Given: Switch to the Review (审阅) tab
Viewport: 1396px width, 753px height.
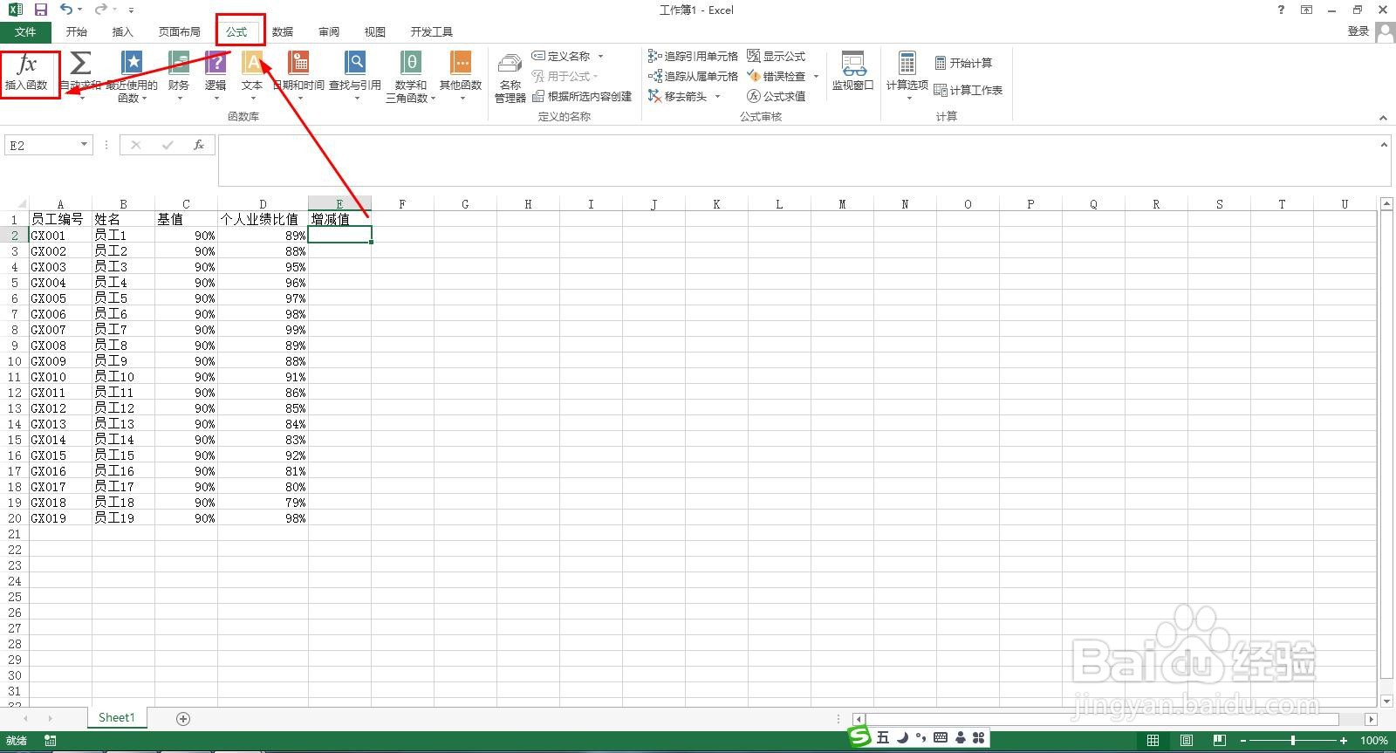Looking at the screenshot, I should 329,31.
